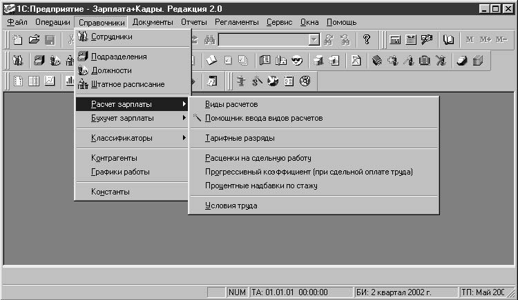The height and width of the screenshot is (300, 518).
Task: Click the open book icon in top toolbar
Action: coord(450,40)
